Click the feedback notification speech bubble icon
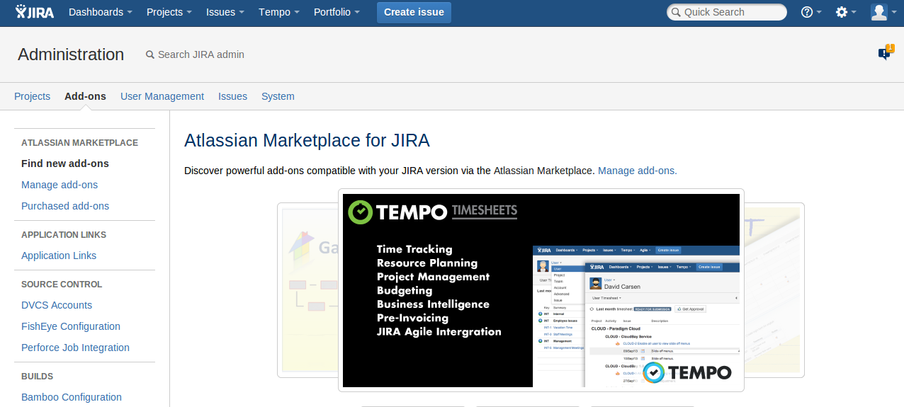 coord(885,53)
